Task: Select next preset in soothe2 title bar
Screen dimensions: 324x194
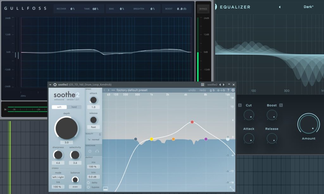Action: (224, 85)
